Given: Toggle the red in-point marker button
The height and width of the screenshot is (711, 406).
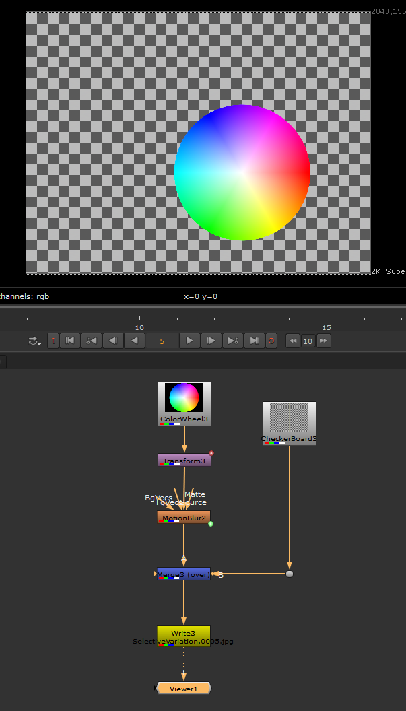Looking at the screenshot, I should click(x=53, y=341).
